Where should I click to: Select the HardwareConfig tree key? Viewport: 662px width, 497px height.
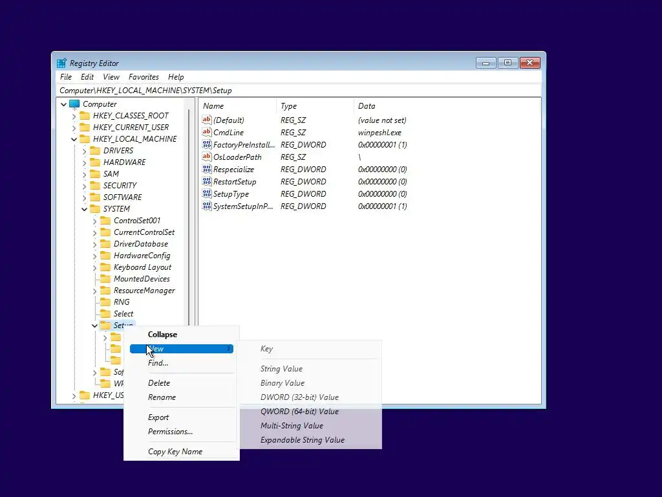(142, 256)
